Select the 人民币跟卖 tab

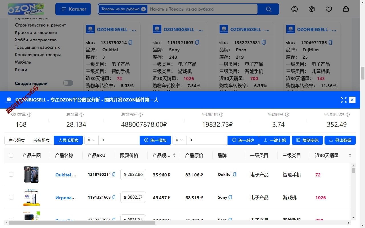click(68, 140)
